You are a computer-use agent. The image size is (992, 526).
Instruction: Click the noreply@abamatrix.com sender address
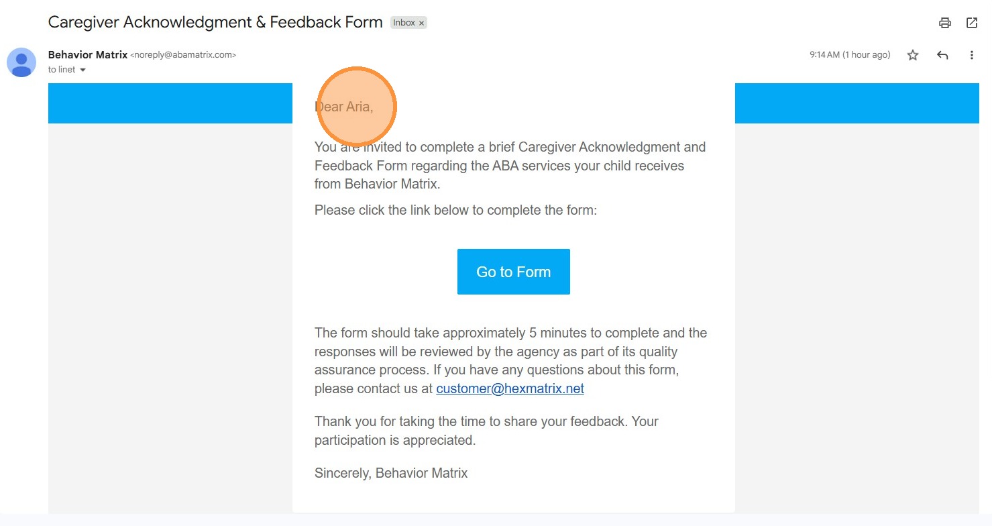[183, 55]
